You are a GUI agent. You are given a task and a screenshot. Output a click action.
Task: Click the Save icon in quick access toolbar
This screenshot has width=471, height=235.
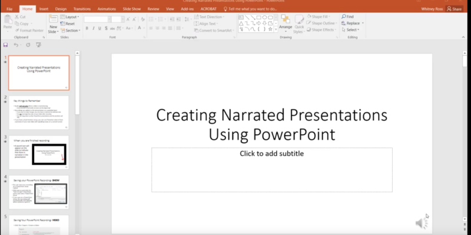pos(6,45)
